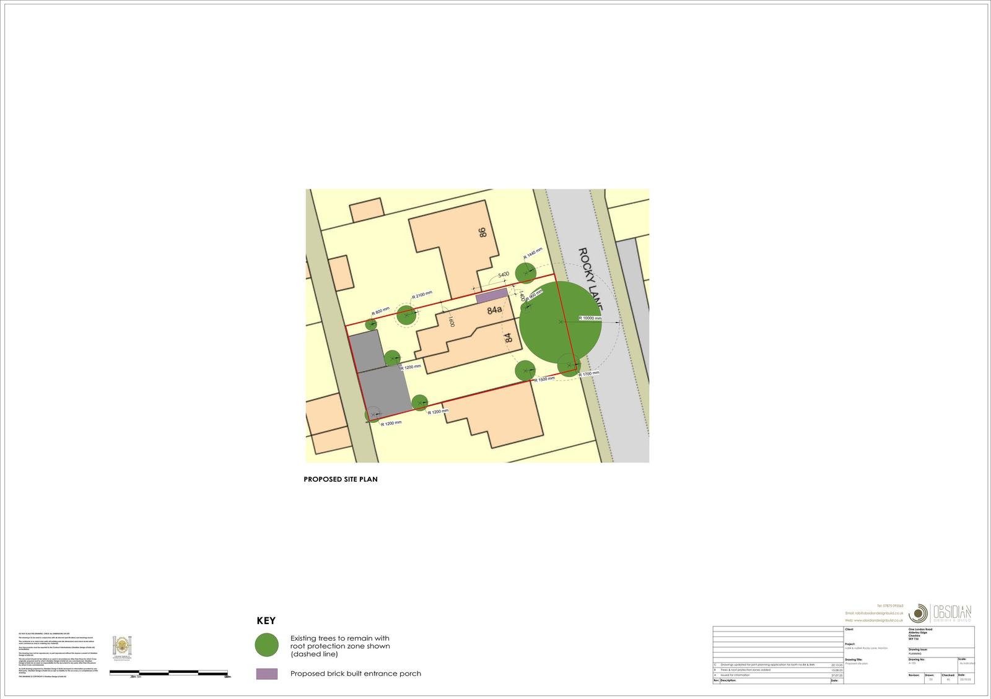991x699 pixels.
Task: Click the 5400 dimension annotation
Action: [503, 274]
